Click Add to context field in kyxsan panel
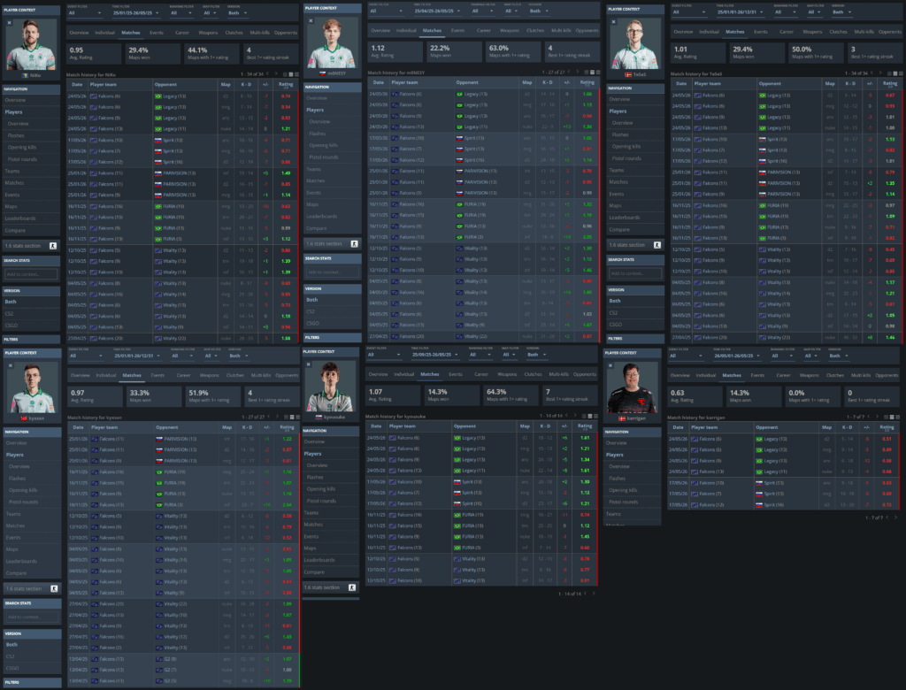906x690 pixels. (x=33, y=617)
